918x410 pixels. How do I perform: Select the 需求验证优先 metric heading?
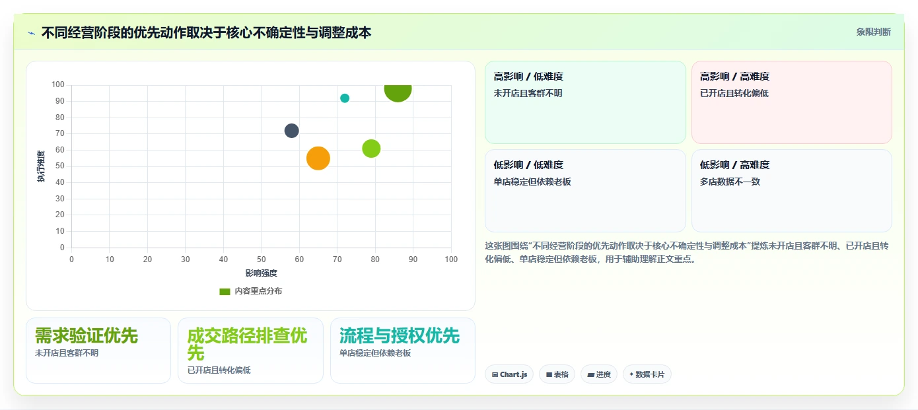87,336
